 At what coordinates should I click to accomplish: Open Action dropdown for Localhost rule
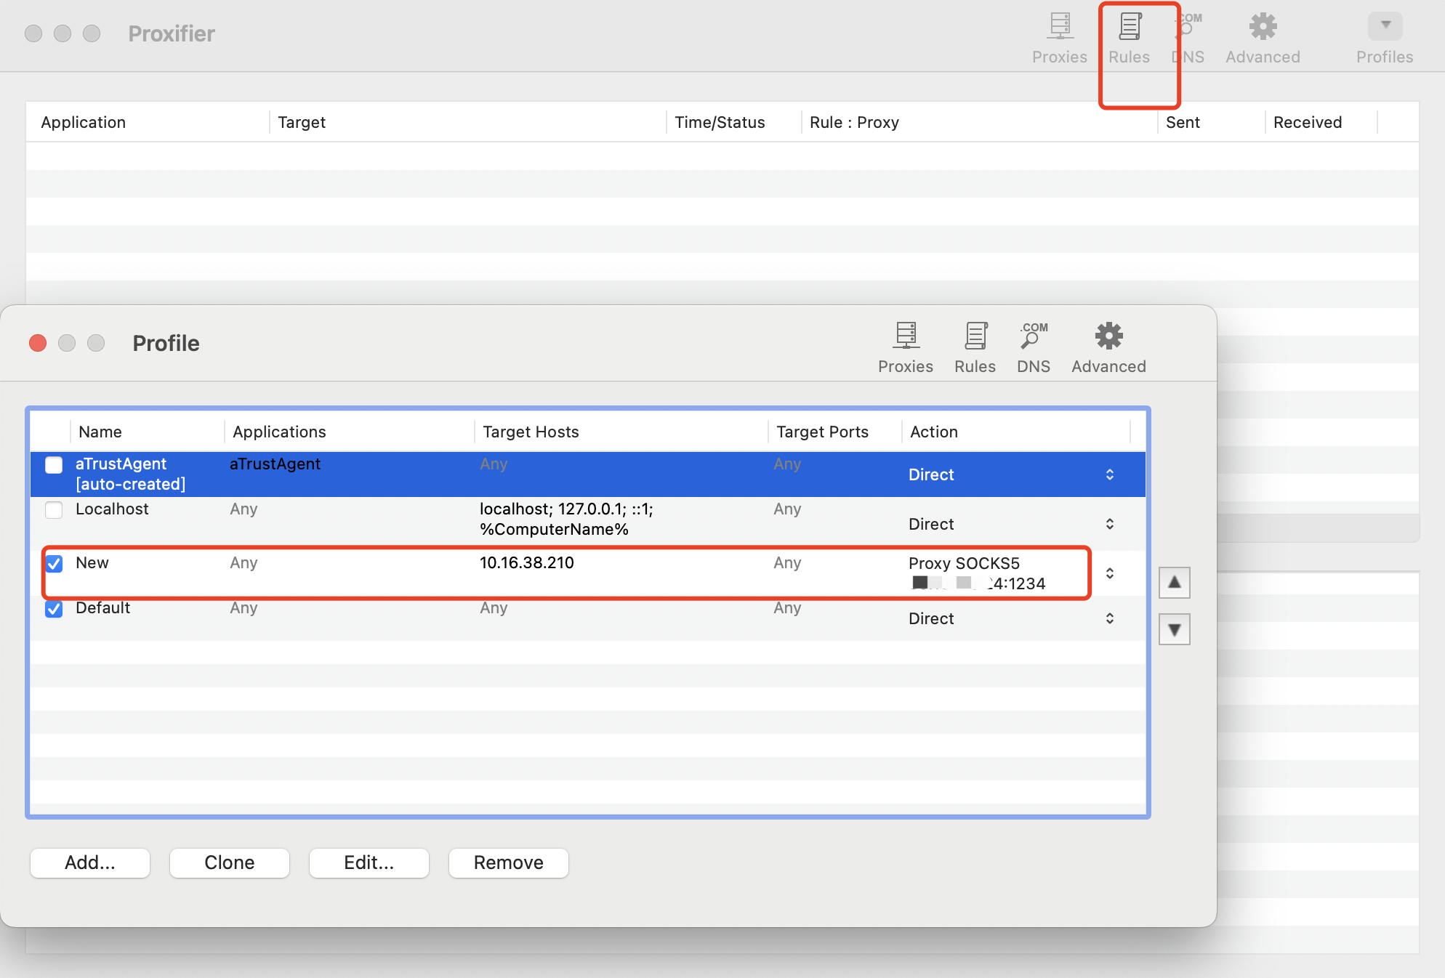1109,524
